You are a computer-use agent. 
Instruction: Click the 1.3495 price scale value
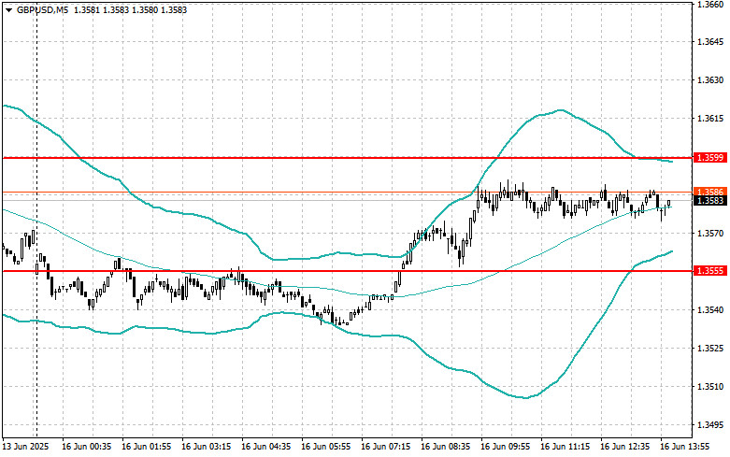pos(710,424)
